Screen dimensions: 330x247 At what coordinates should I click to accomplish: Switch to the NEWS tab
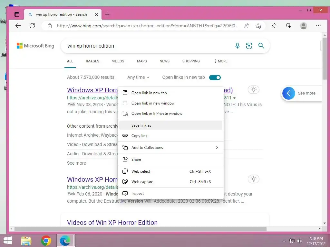click(x=165, y=61)
